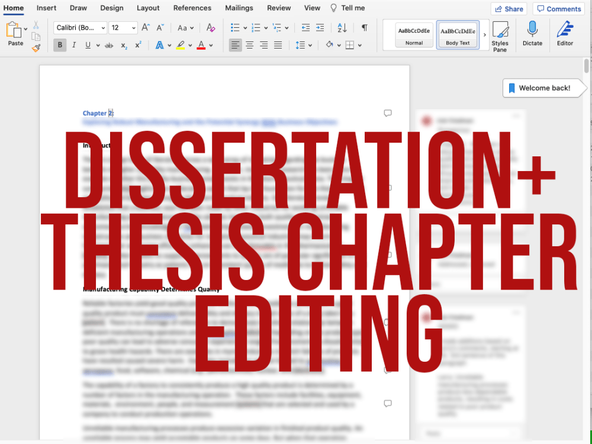The image size is (592, 444).
Task: Click the vertical scrollbar thumb
Action: (x=586, y=65)
